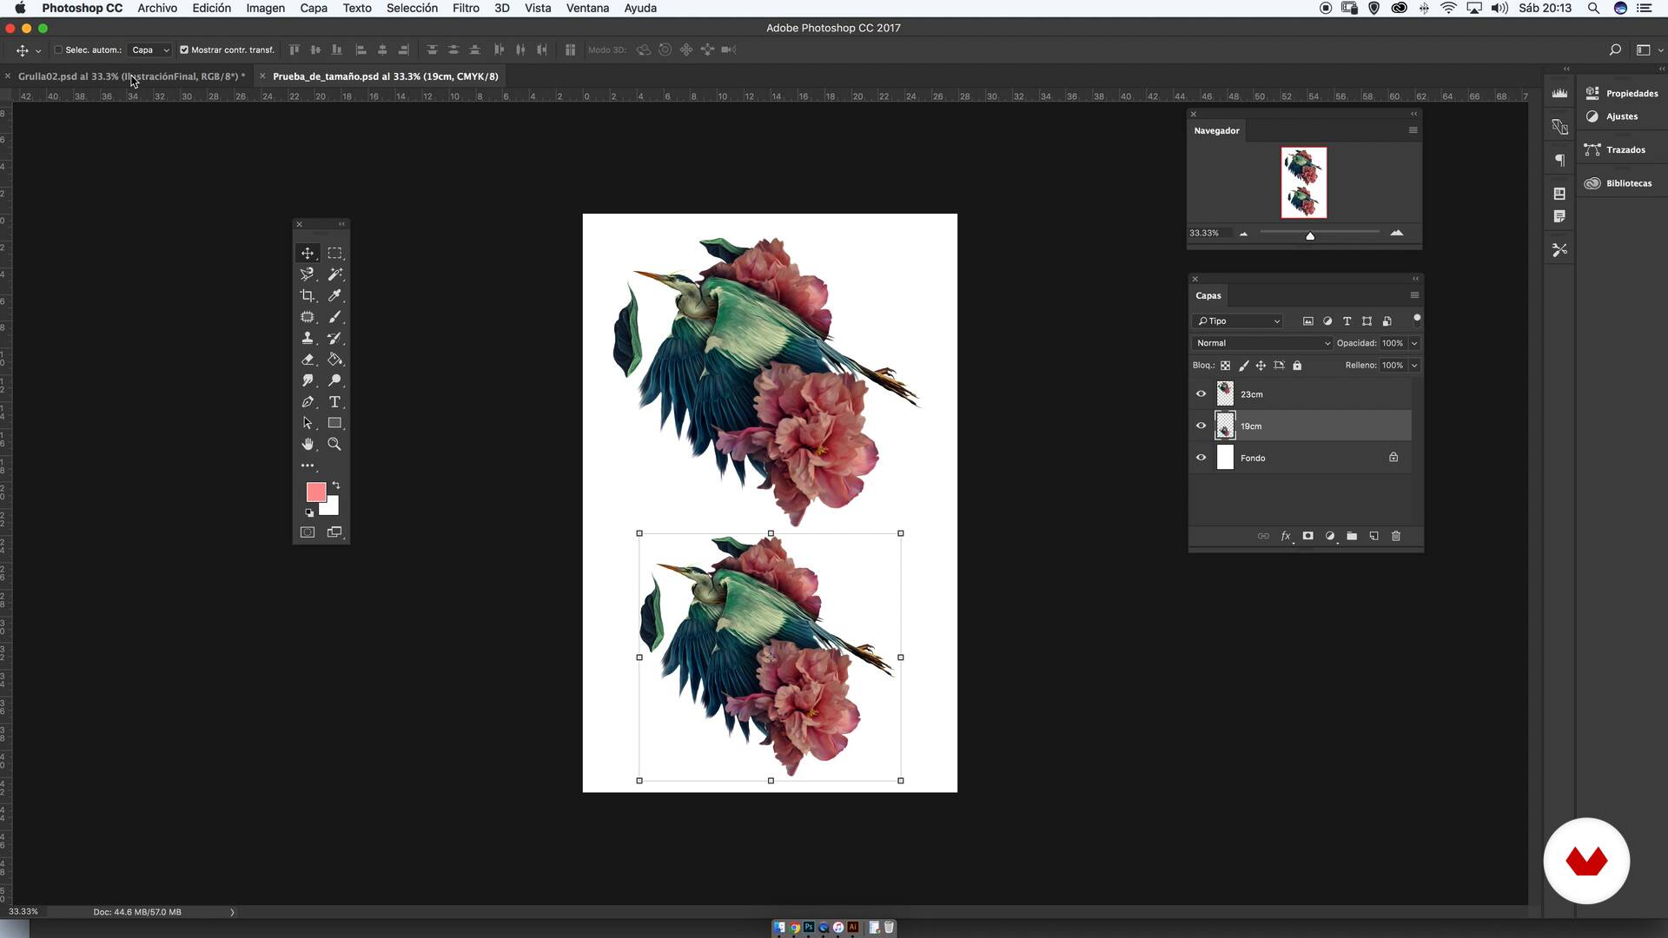
Task: Open the Normal blend mode dropdown
Action: [x=1261, y=343]
